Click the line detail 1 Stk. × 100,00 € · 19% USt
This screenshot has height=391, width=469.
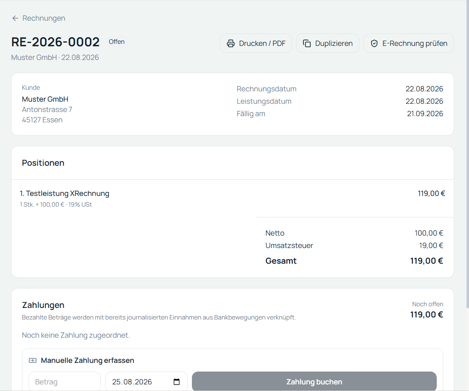[x=56, y=205]
